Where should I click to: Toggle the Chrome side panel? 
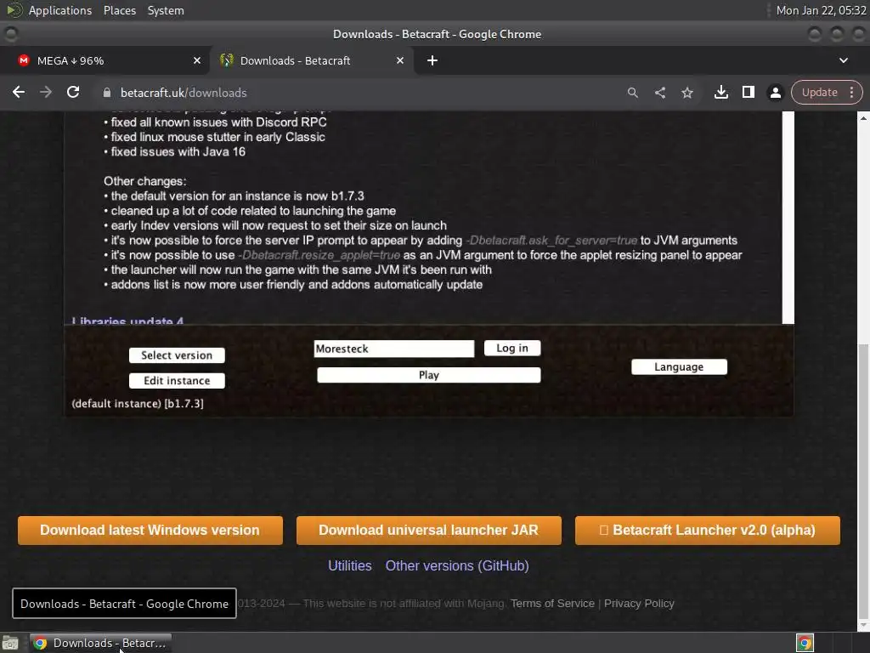(x=748, y=92)
